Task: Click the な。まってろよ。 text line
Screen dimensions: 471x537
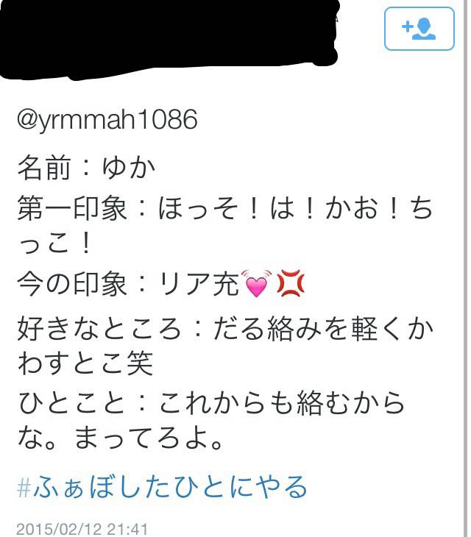Action: 121,438
